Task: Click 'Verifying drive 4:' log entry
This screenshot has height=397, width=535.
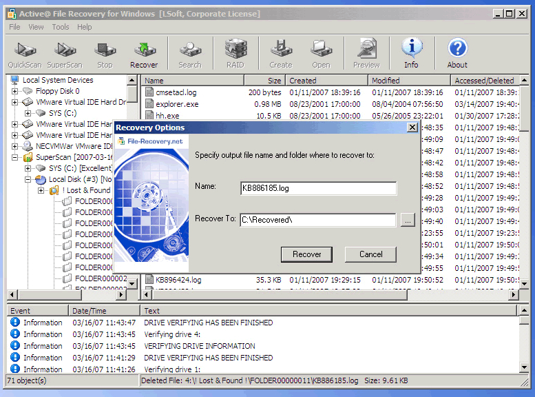Action: tap(172, 334)
